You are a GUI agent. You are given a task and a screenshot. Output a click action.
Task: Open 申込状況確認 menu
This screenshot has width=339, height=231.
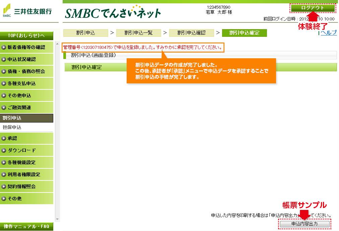pyautogui.click(x=26, y=60)
